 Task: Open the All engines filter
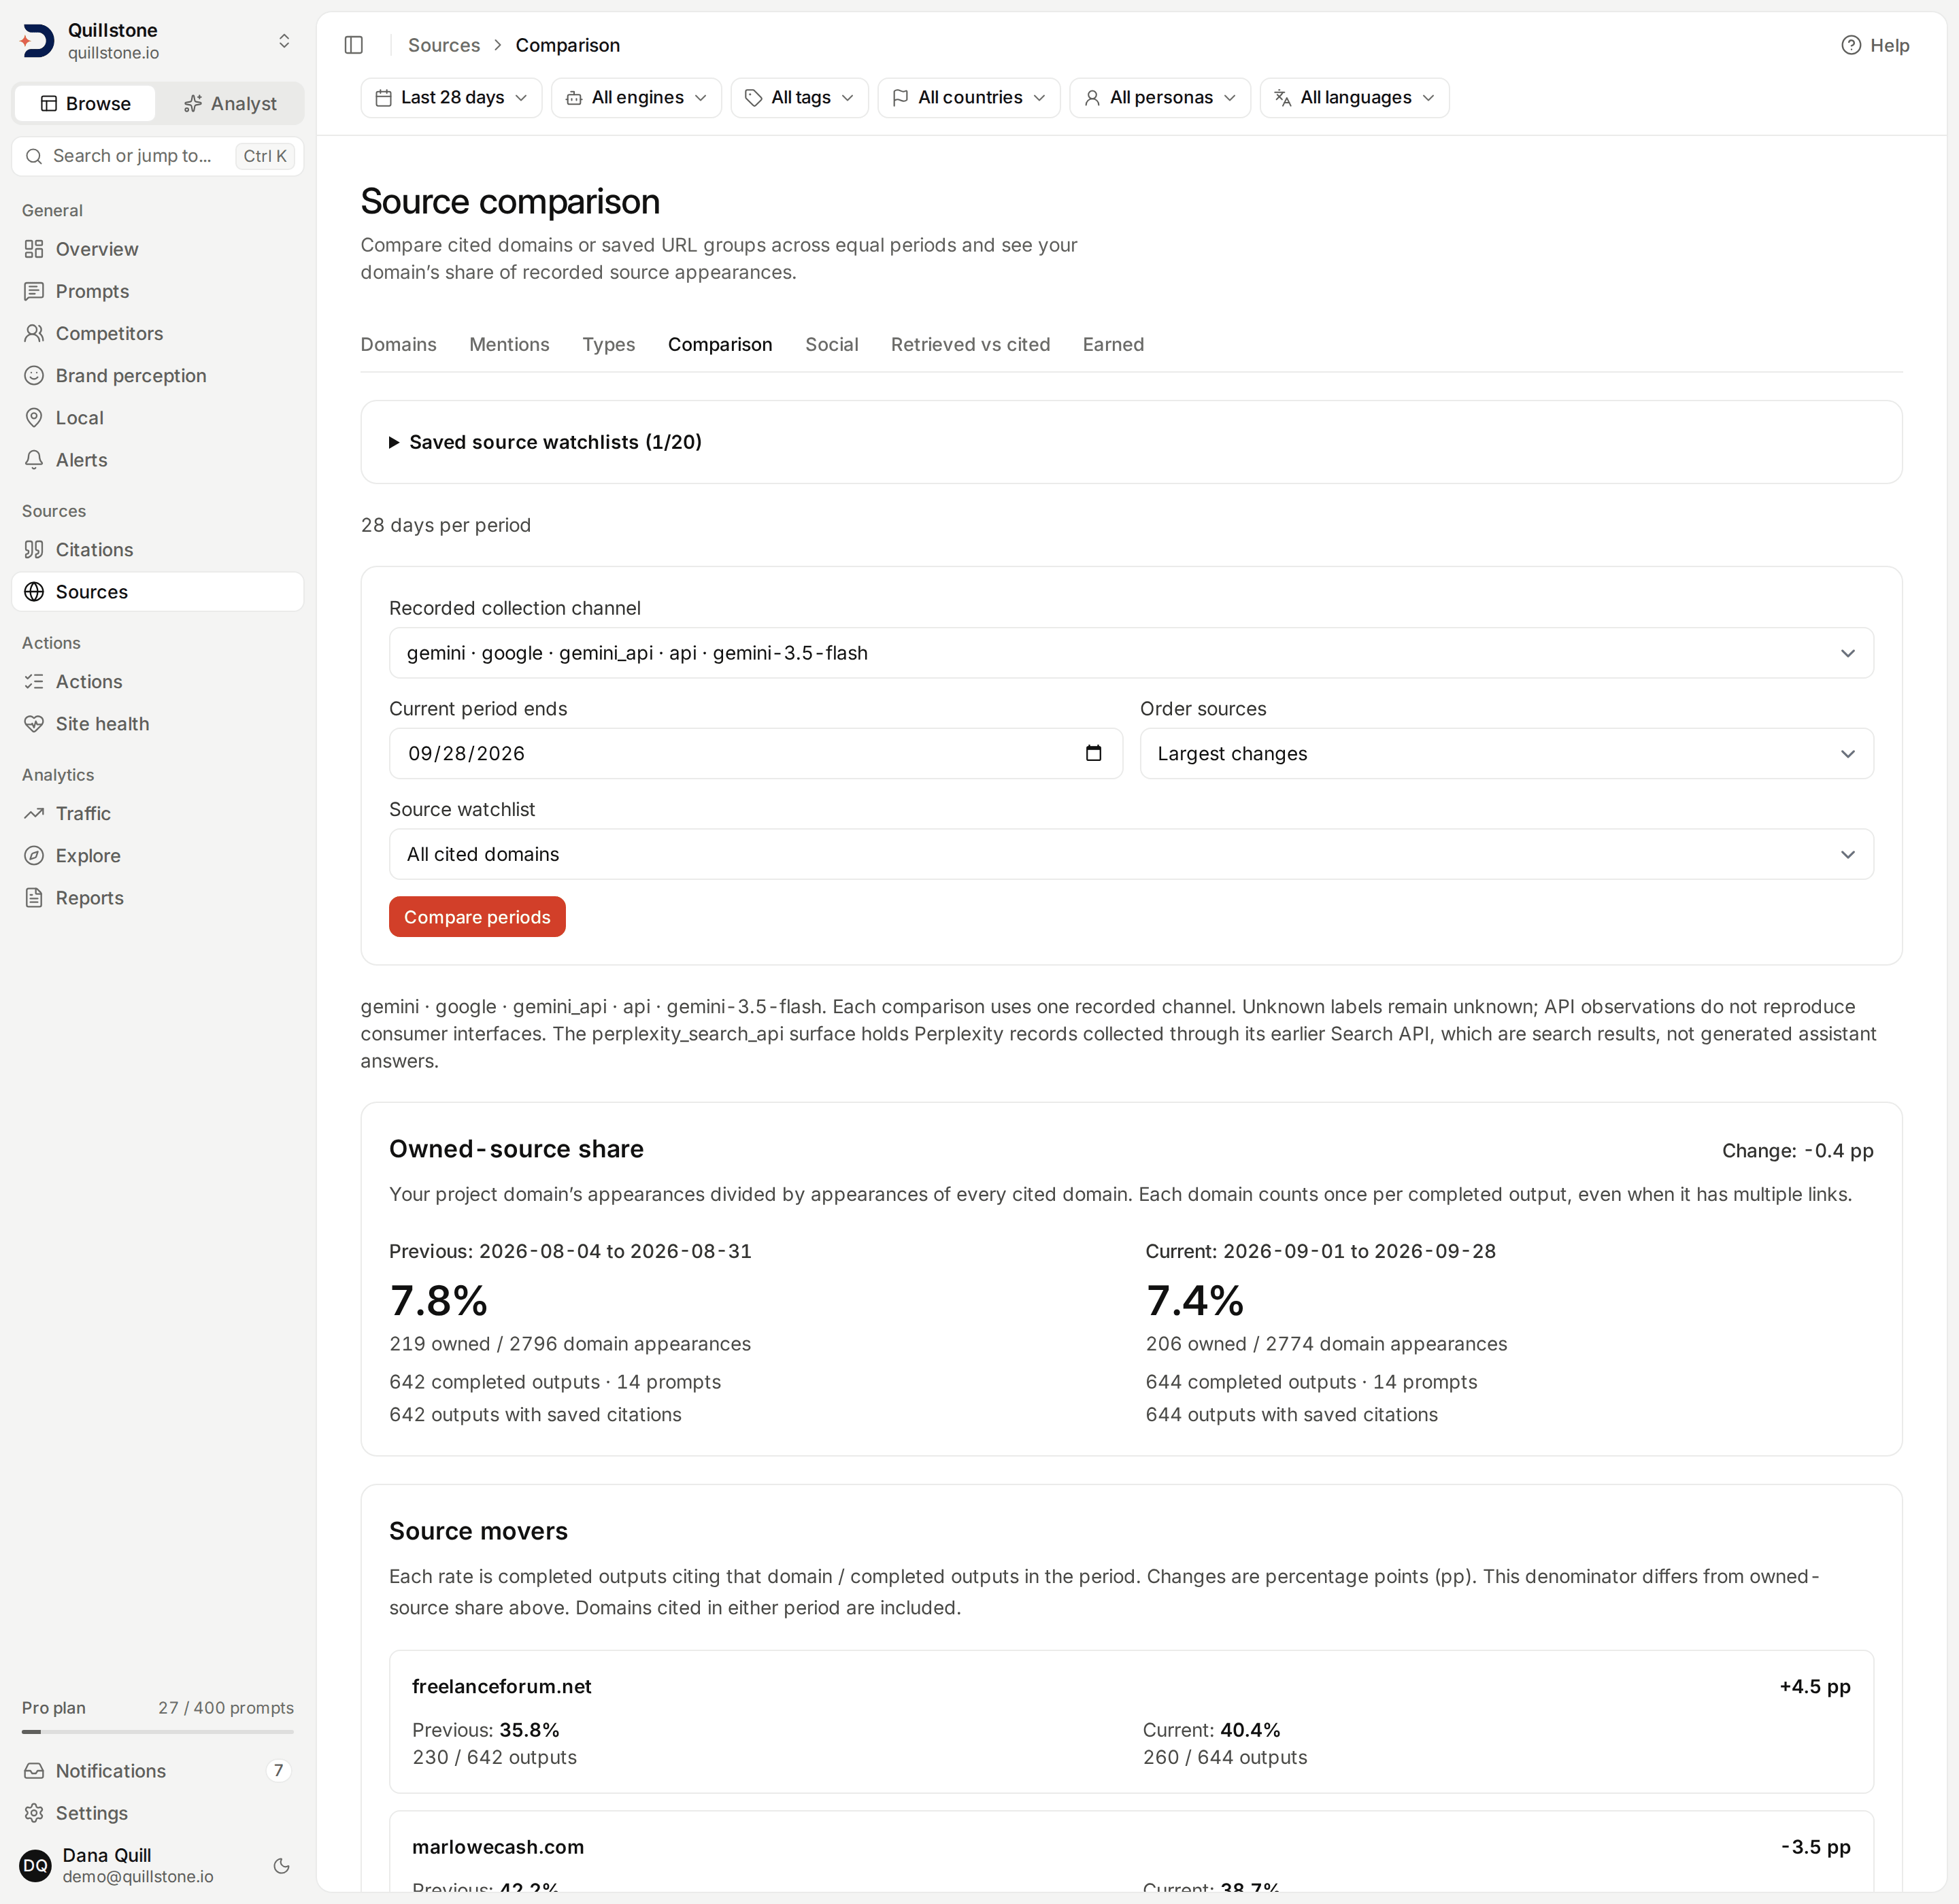[x=636, y=97]
